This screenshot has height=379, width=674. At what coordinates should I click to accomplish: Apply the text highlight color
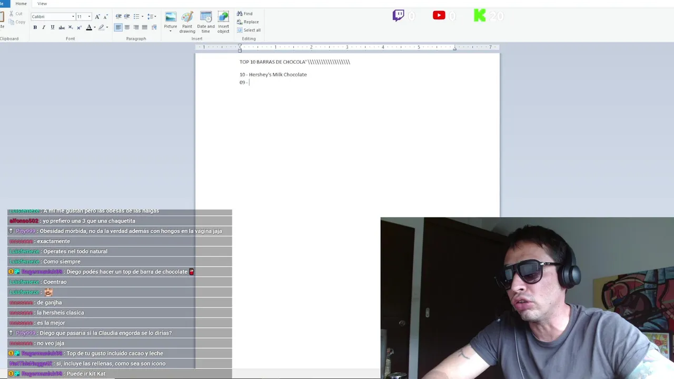pyautogui.click(x=102, y=27)
